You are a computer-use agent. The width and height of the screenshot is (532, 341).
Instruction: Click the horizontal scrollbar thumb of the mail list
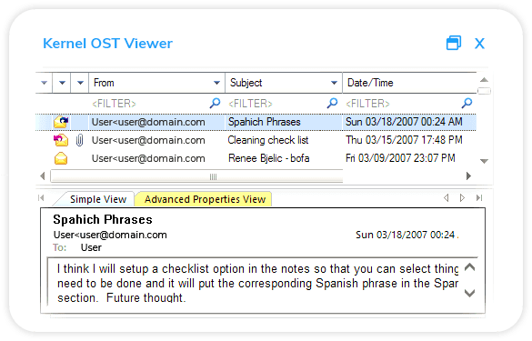[196, 176]
